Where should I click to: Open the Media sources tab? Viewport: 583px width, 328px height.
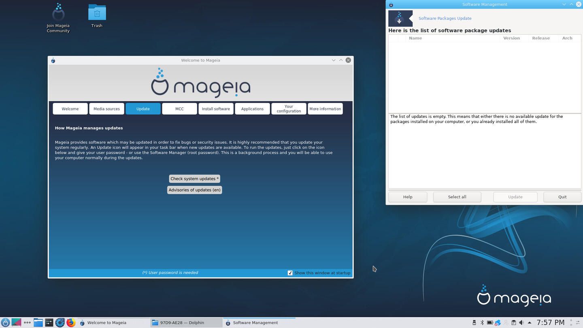(106, 109)
